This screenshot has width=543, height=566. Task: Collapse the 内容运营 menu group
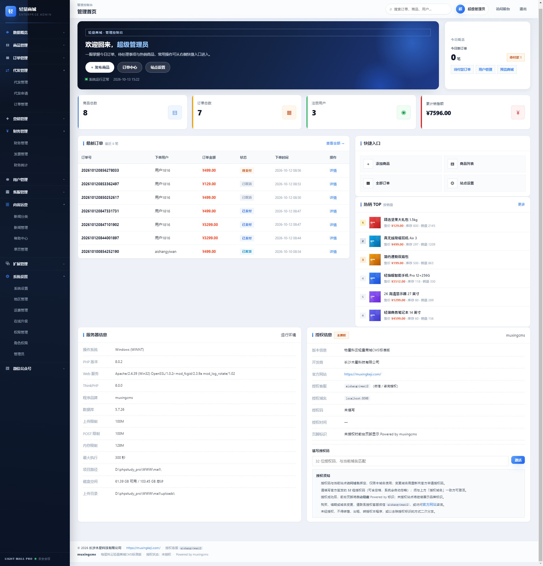point(64,205)
